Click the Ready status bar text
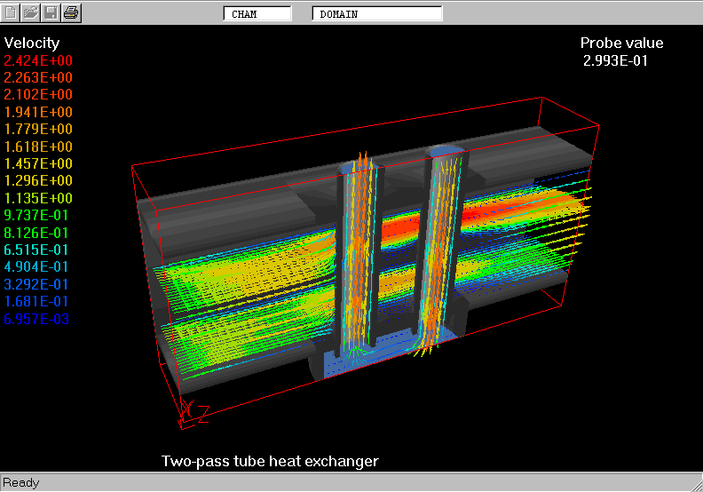This screenshot has height=492, width=703. tap(20, 483)
